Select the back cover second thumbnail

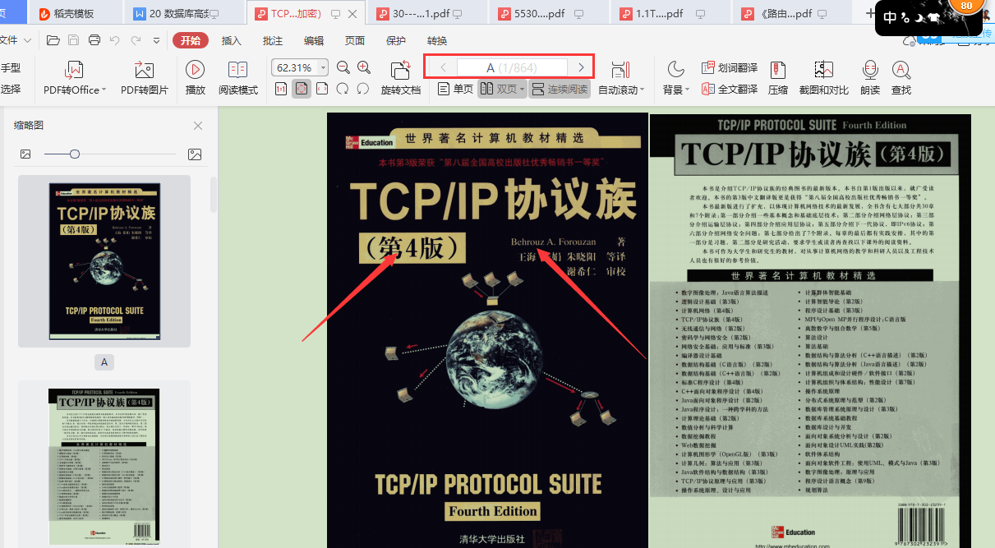[104, 465]
